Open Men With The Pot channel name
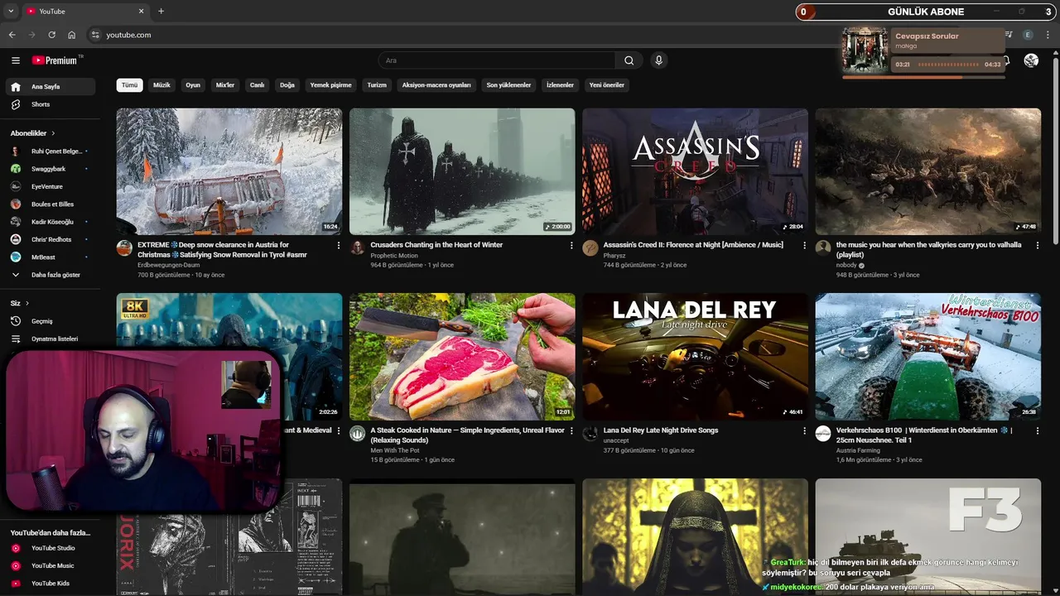 (393, 450)
